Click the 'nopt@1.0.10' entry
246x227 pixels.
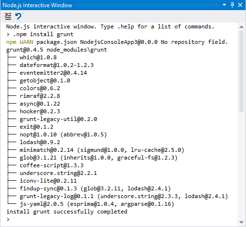click(x=38, y=134)
